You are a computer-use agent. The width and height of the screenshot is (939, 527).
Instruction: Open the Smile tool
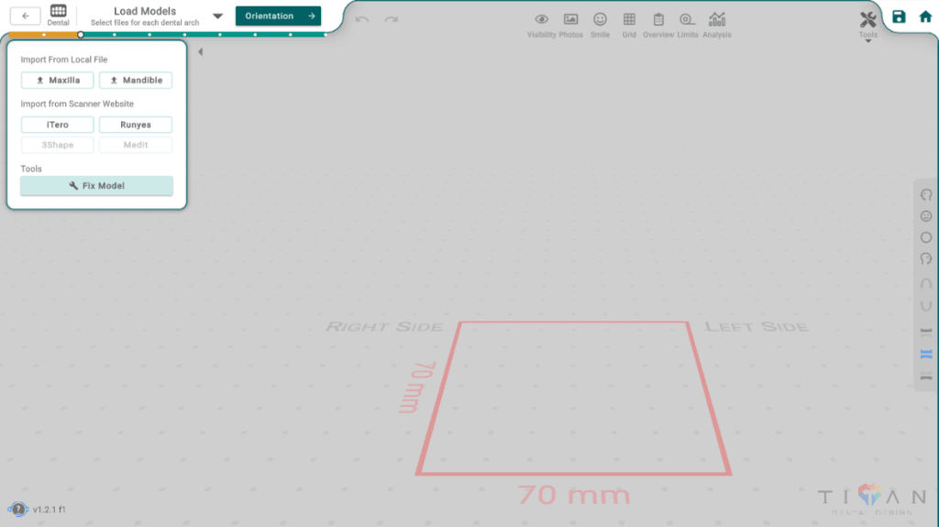click(600, 25)
